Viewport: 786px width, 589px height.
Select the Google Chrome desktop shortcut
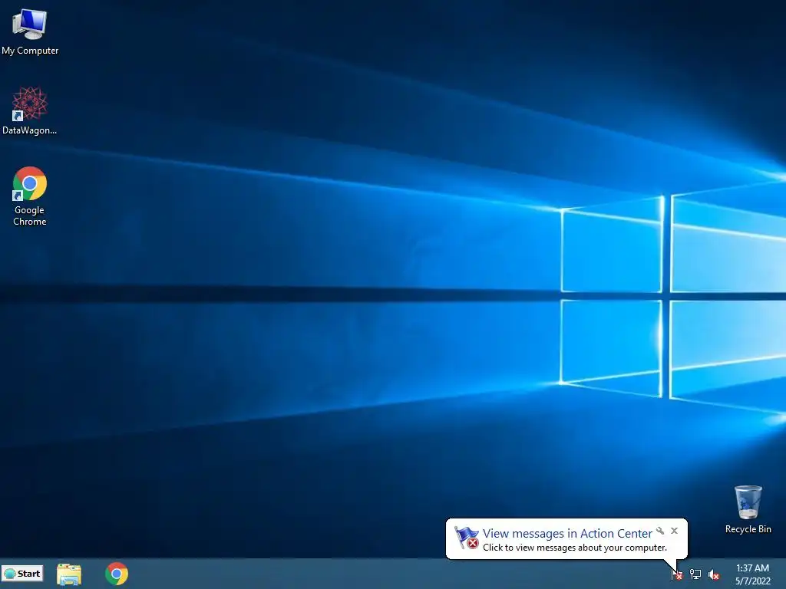pos(30,196)
